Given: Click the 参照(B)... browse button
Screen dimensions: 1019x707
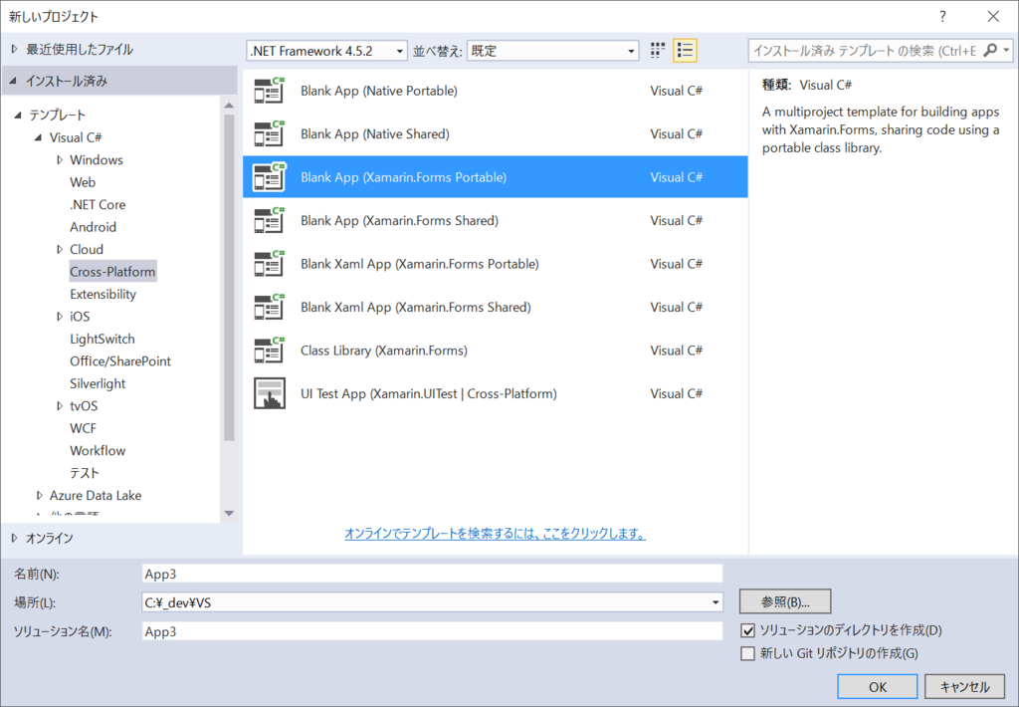Looking at the screenshot, I should [785, 601].
